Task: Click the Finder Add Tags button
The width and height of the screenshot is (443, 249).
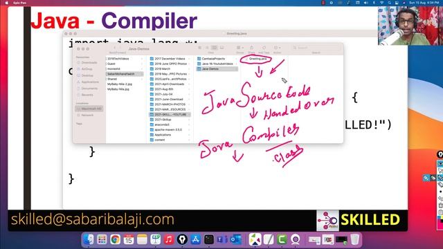Action: coord(264,48)
